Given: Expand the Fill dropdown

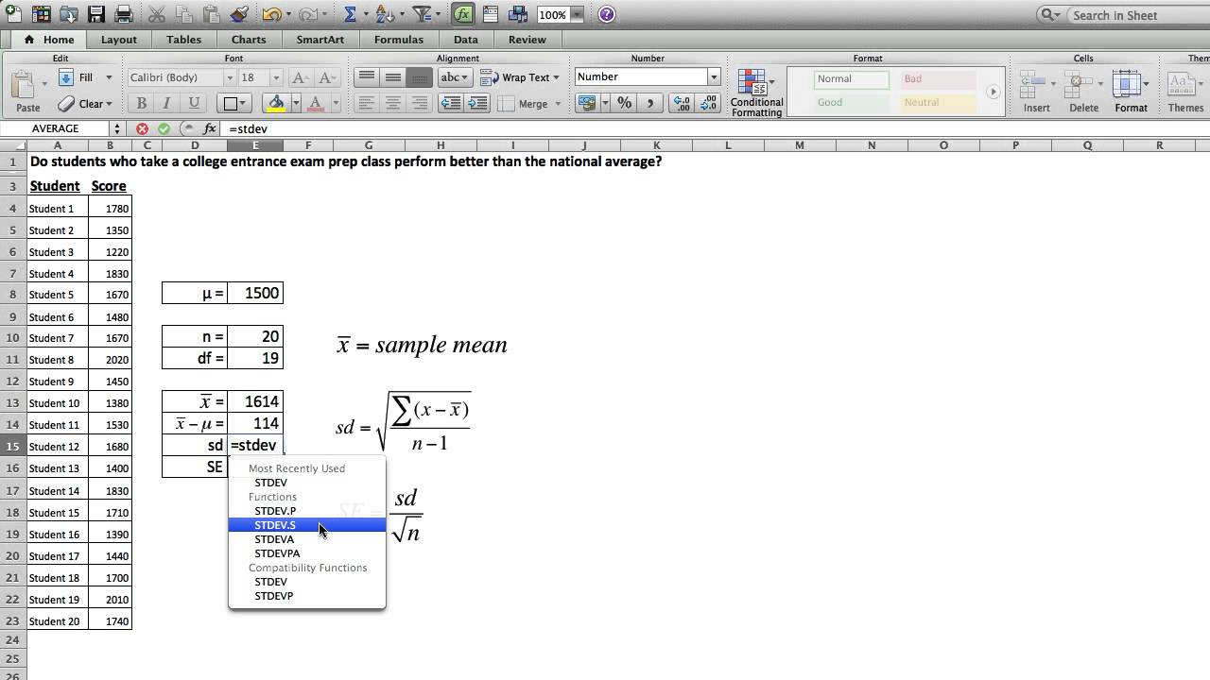Looking at the screenshot, I should coord(109,77).
